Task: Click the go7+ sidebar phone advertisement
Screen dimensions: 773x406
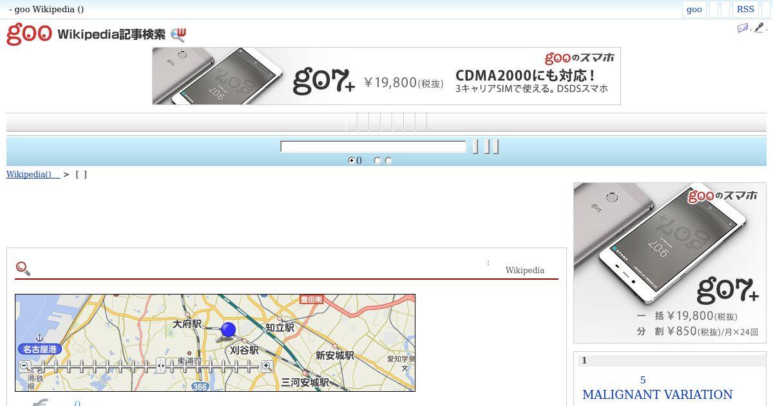Action: [670, 263]
